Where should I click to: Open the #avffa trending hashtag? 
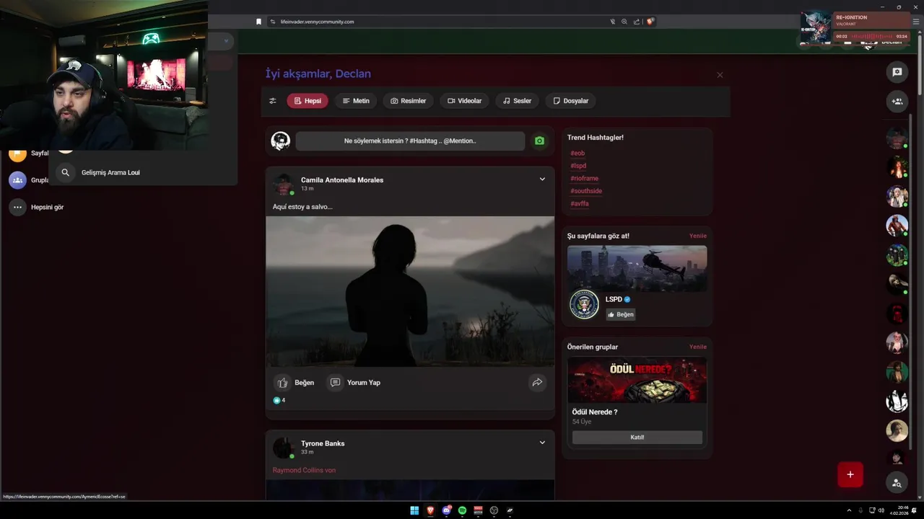click(580, 203)
